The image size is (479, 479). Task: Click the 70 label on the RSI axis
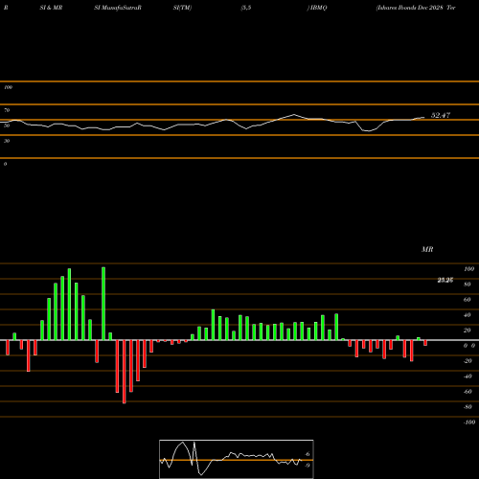tap(7, 110)
